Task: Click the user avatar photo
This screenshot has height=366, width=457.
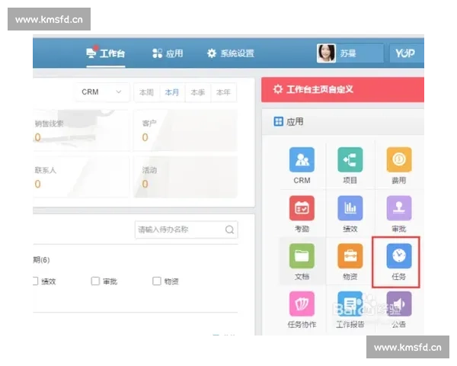Action: [x=326, y=53]
